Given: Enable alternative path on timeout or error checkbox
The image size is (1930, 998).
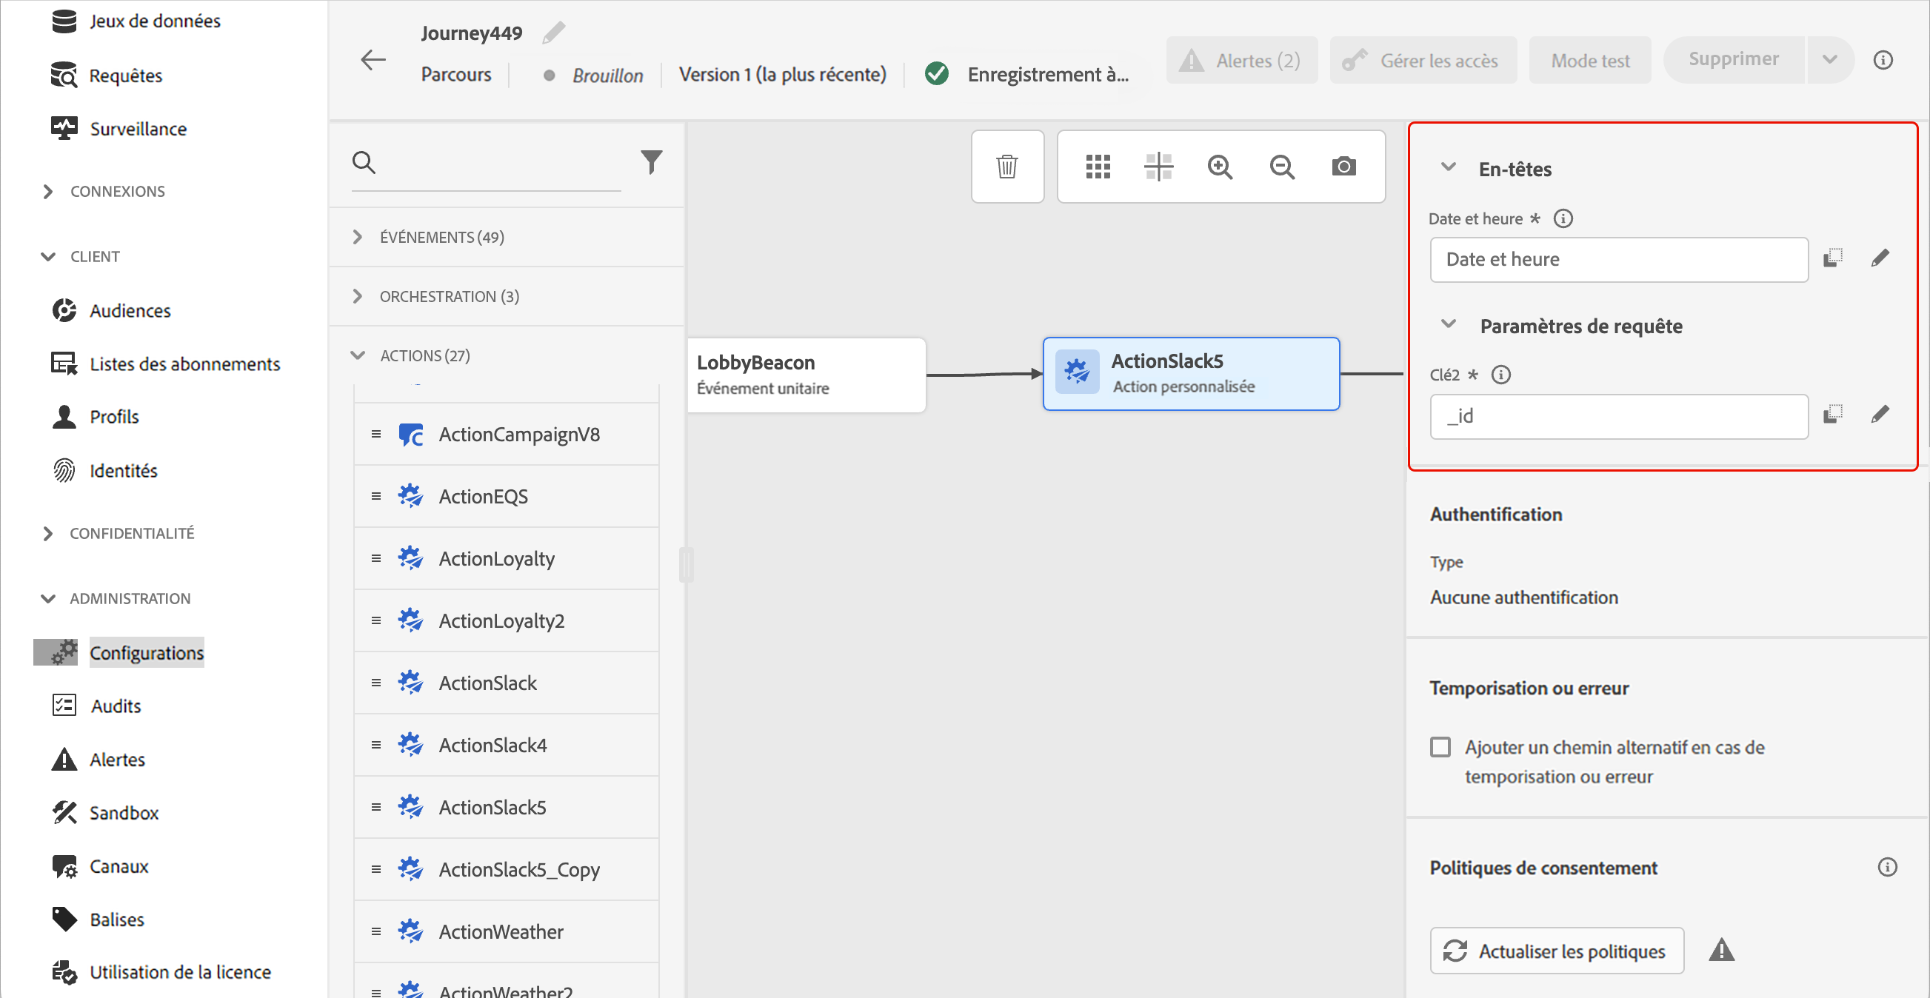Looking at the screenshot, I should (1440, 747).
